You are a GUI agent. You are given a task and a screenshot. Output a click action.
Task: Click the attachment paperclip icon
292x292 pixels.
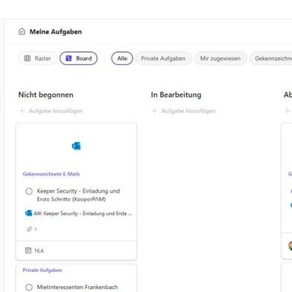click(29, 229)
